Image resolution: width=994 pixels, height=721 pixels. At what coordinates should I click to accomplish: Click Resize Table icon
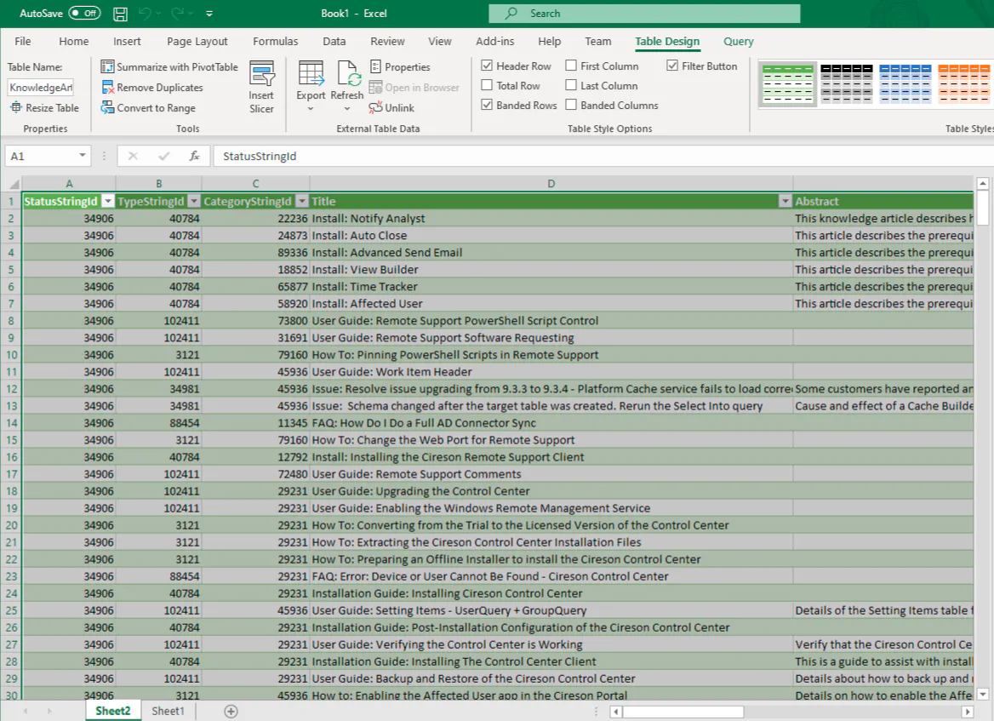tap(16, 108)
